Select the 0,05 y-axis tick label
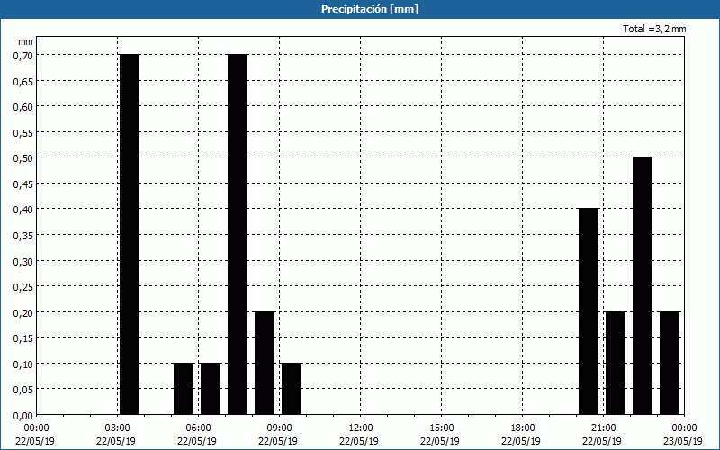720x450 pixels. 22,390
